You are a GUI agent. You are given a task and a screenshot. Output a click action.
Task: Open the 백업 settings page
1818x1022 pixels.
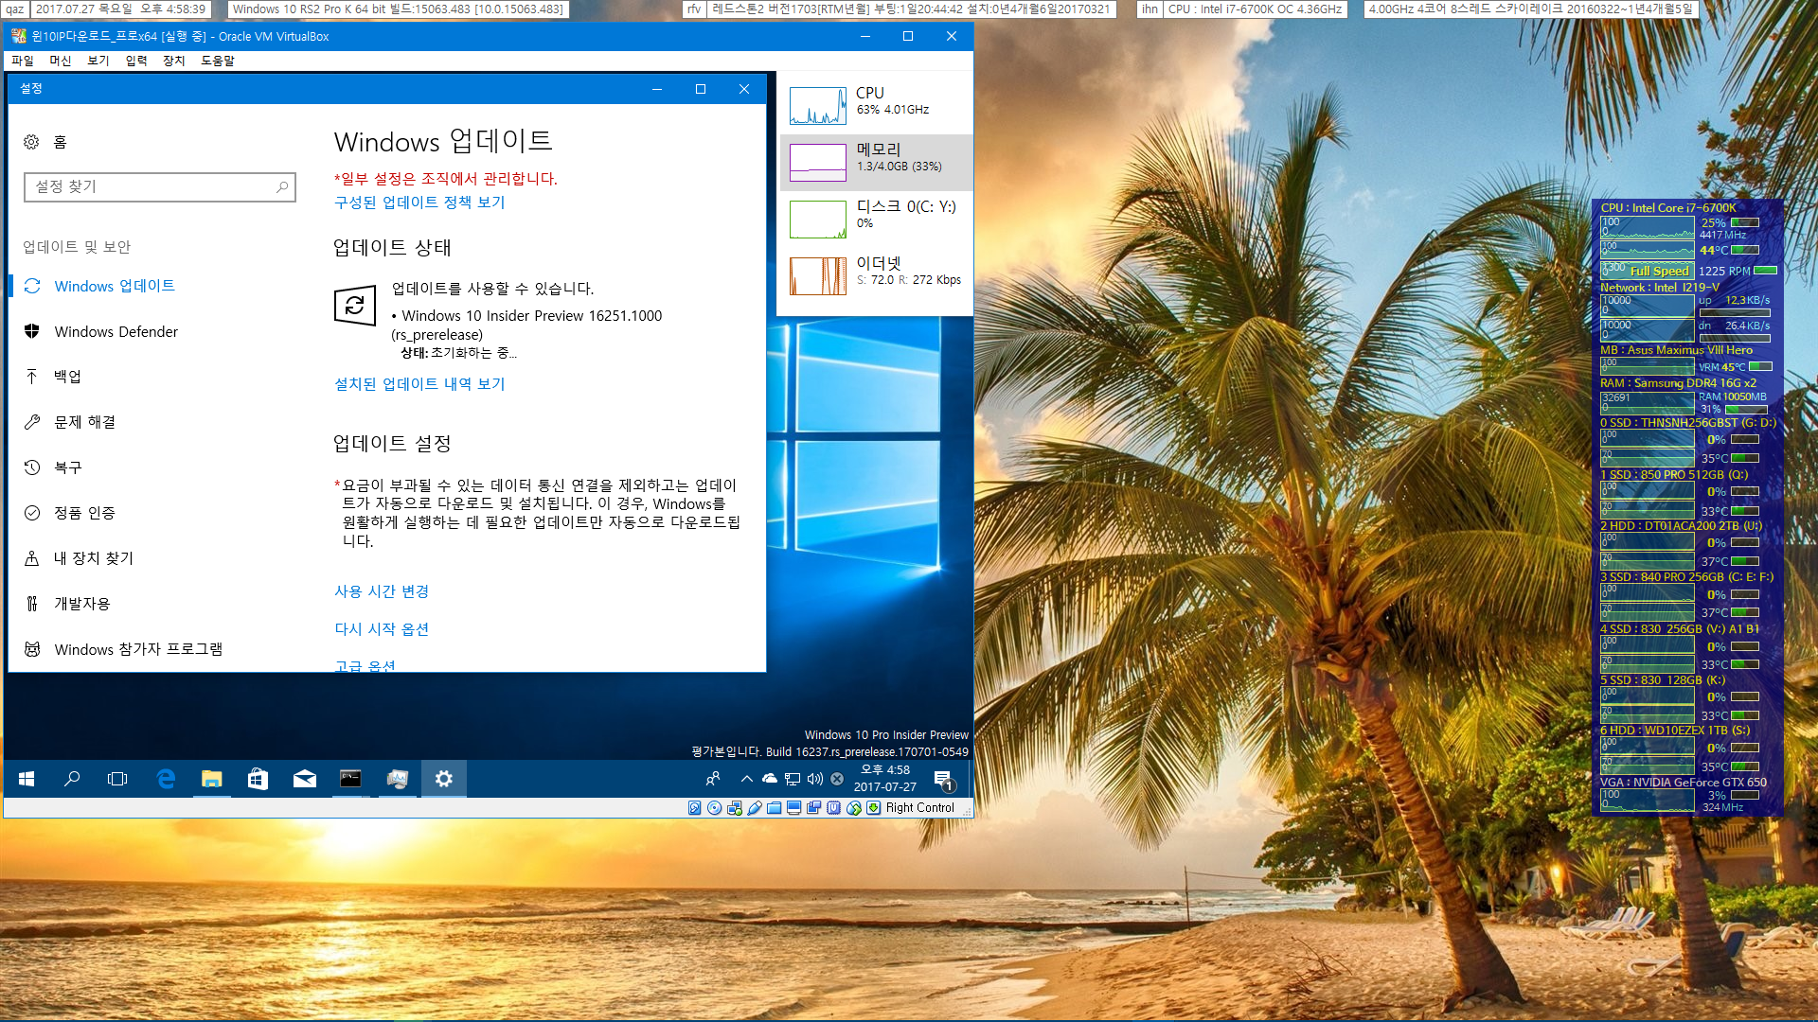click(x=67, y=377)
